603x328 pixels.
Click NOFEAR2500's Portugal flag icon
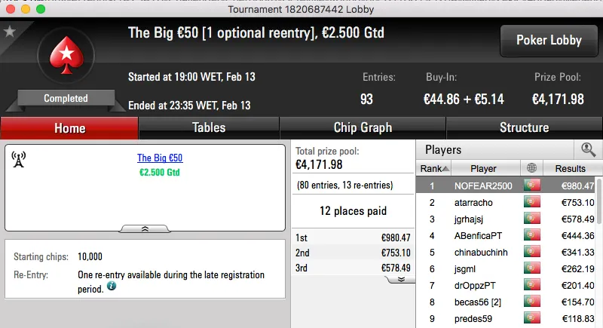pos(532,185)
